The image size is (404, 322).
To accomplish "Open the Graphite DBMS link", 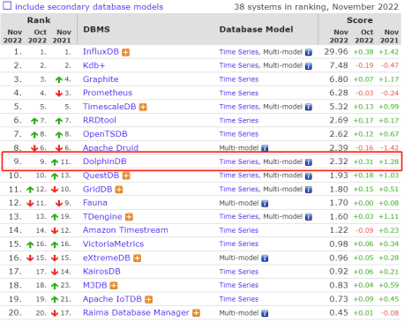I will point(101,79).
